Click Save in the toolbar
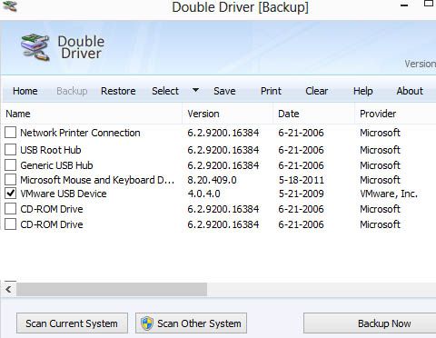 click(x=224, y=91)
